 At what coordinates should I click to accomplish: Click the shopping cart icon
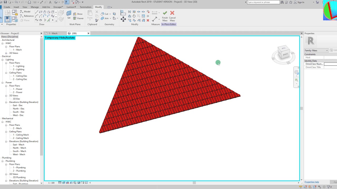pos(318,2)
